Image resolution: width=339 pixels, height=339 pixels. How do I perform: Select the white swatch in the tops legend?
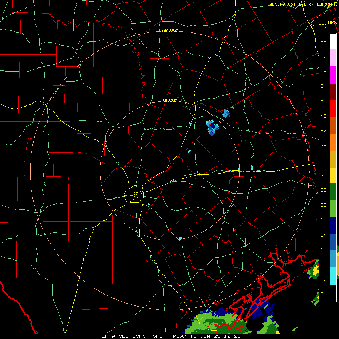333,41
